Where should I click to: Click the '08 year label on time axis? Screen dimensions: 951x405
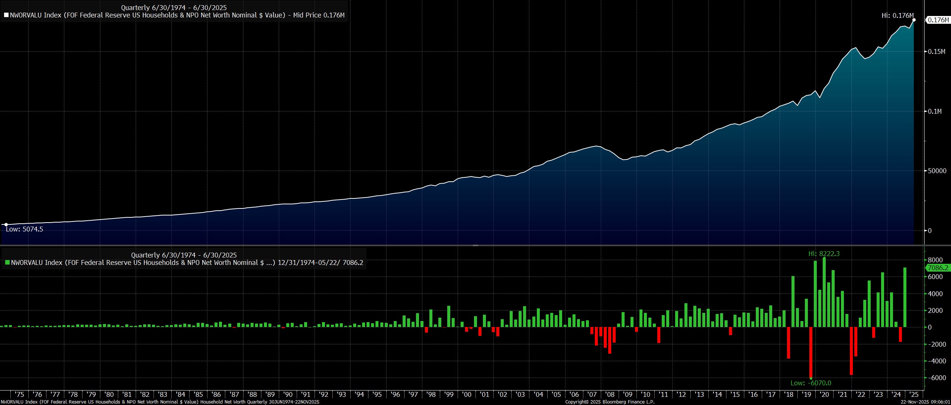(x=610, y=395)
